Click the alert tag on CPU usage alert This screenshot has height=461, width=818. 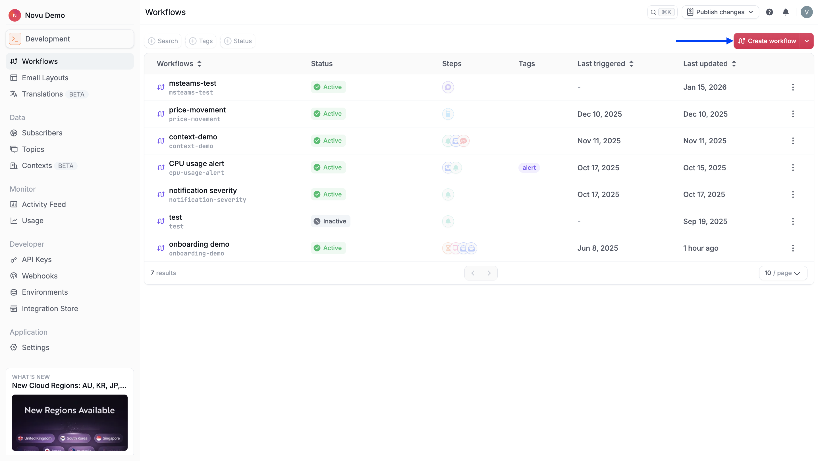click(x=529, y=167)
